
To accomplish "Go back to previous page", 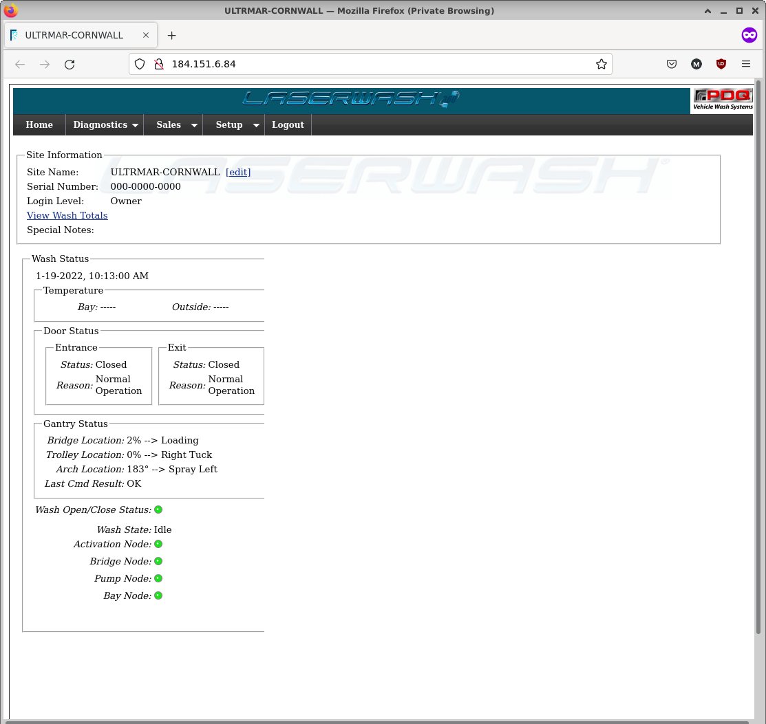I will coord(20,65).
